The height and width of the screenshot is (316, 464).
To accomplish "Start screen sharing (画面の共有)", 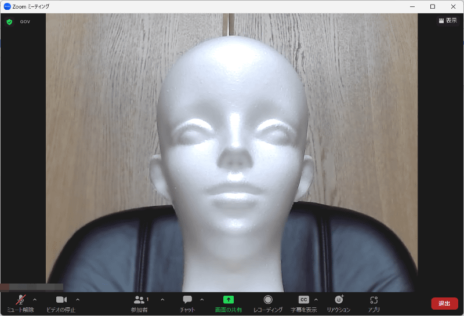I will coord(228,304).
